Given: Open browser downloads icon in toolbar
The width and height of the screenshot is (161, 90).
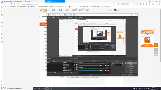Looking at the screenshot, I should point(144,4).
